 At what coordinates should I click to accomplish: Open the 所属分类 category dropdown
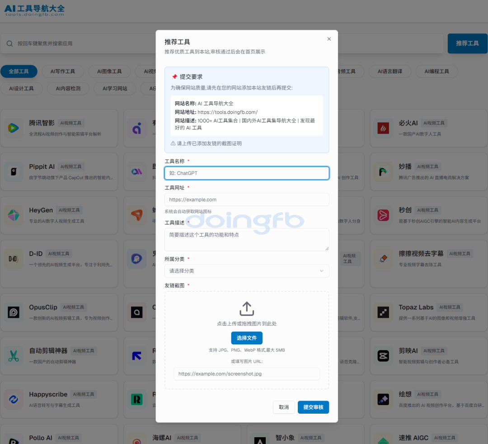[x=246, y=271]
